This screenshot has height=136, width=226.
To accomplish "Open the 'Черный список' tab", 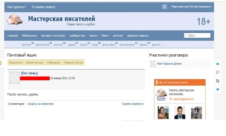I will (x=73, y=63).
